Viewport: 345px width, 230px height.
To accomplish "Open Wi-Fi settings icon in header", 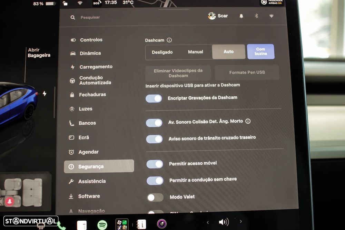I will (272, 16).
